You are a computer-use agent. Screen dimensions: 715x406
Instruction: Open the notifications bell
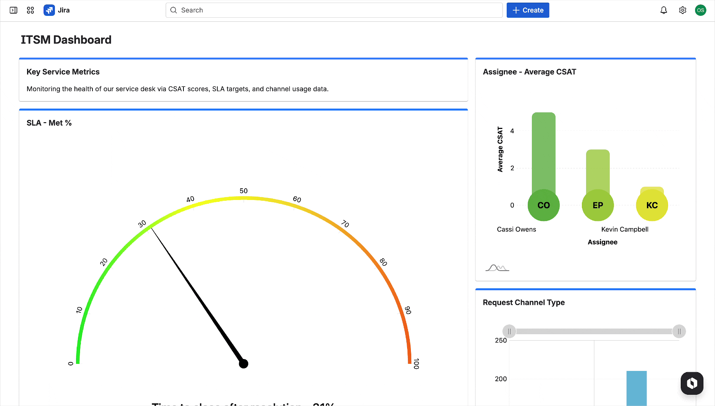click(x=663, y=10)
